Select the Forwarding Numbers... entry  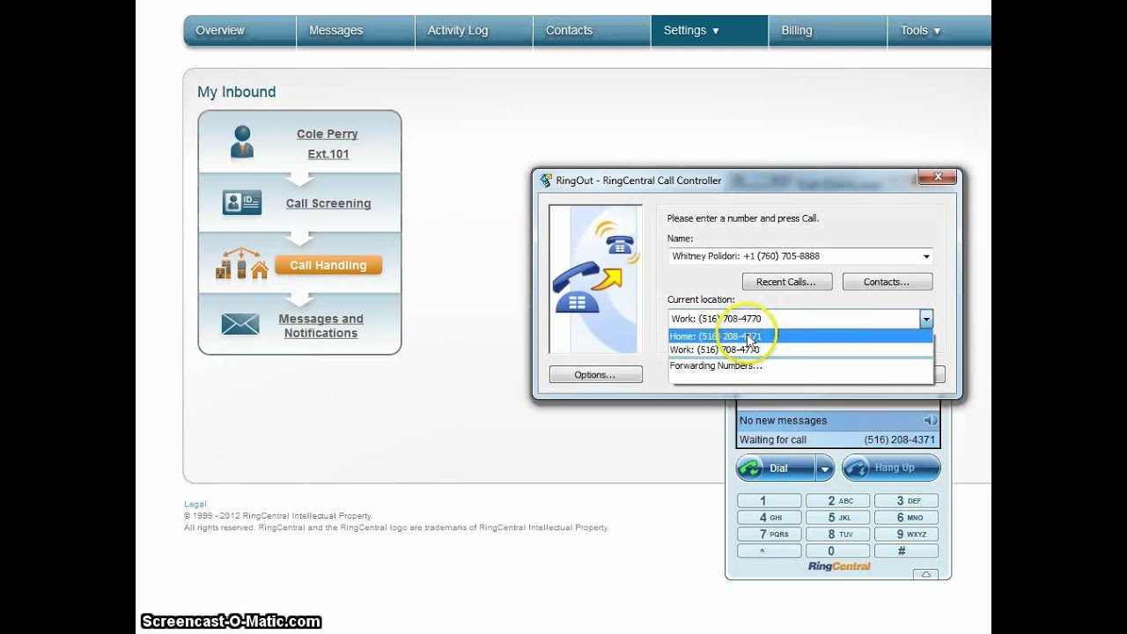pos(800,365)
